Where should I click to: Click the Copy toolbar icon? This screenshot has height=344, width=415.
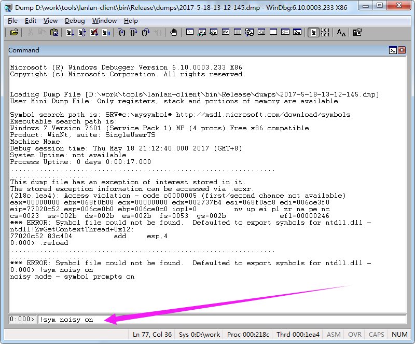tap(42, 33)
